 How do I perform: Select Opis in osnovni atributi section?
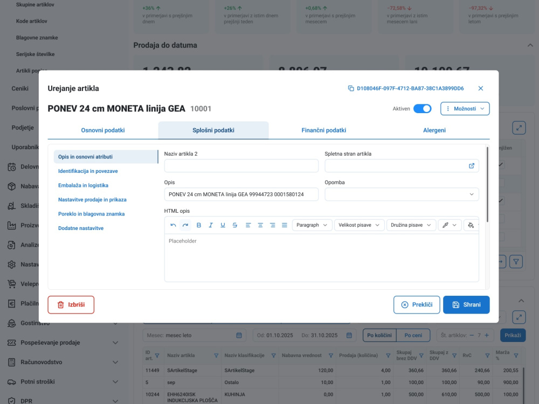click(106, 157)
